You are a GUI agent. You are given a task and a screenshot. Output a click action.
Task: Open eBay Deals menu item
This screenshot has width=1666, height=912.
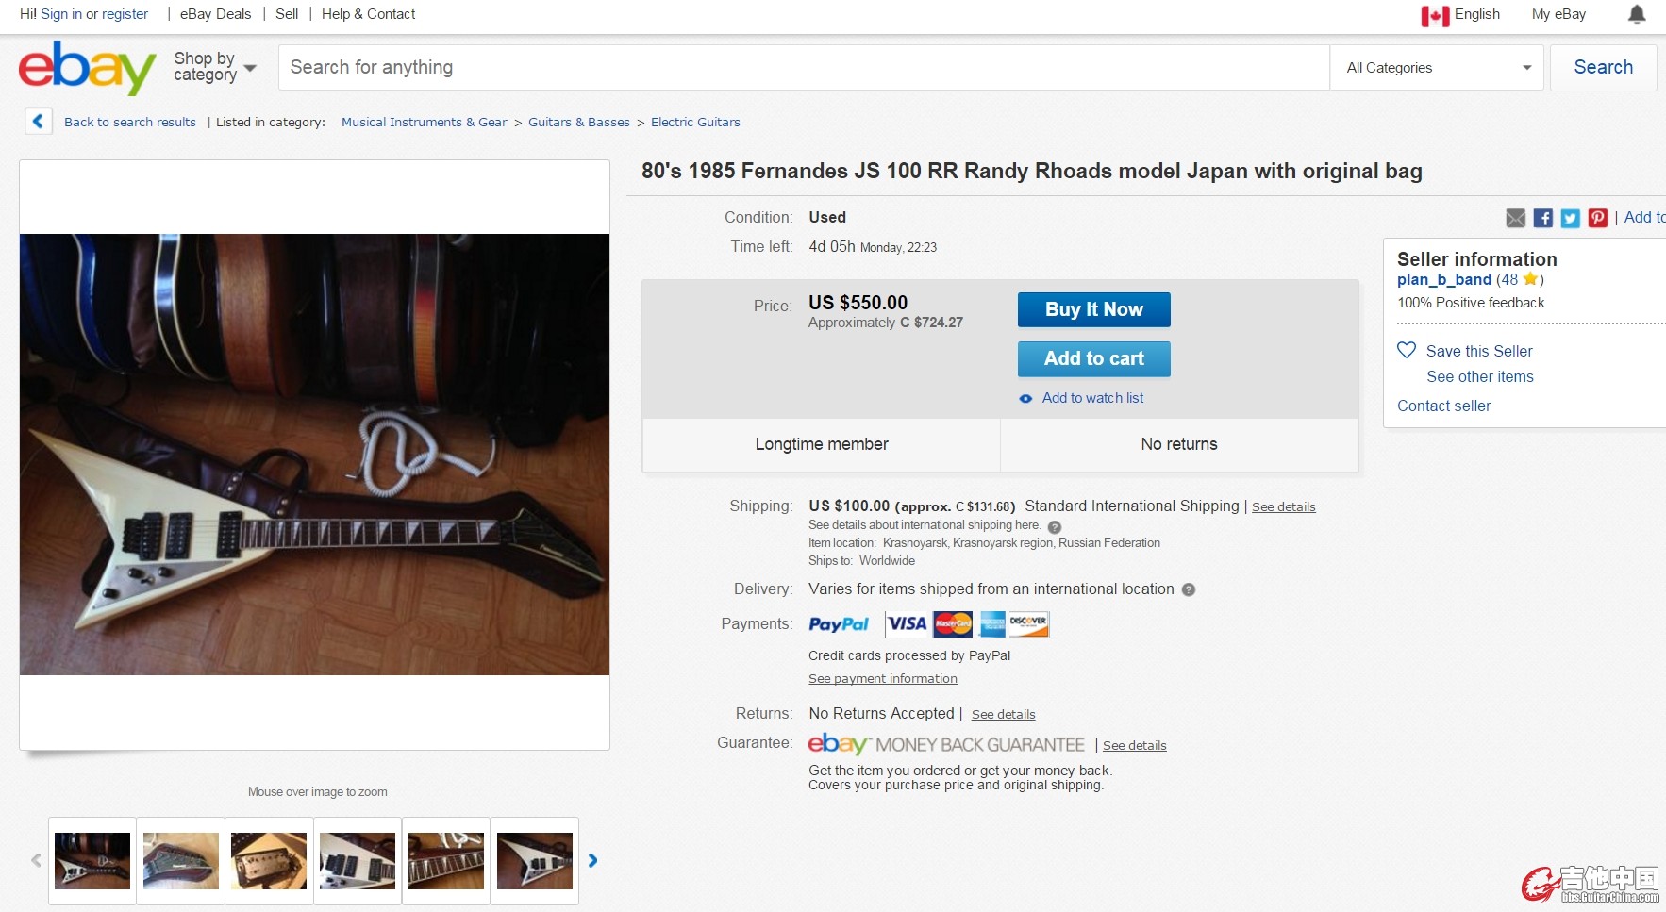tap(215, 14)
